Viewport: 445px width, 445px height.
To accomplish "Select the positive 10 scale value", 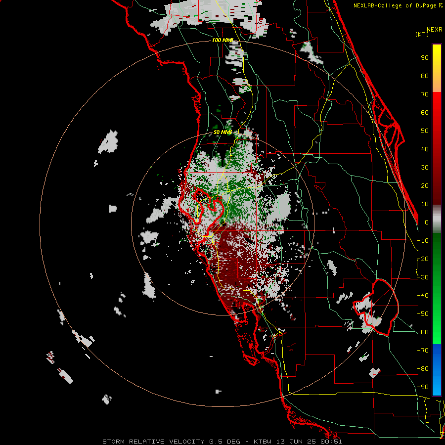I will 425,204.
